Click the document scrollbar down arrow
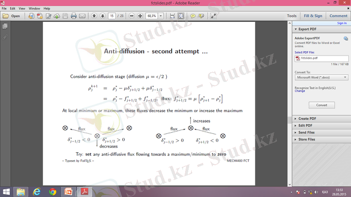The height and width of the screenshot is (197, 351). pos(290,184)
